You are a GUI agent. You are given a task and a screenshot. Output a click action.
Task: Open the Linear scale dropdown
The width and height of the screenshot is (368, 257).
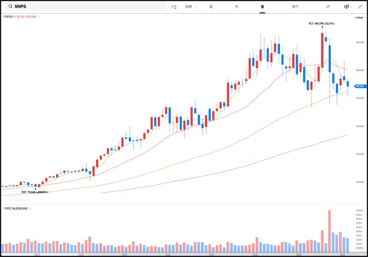pyautogui.click(x=360, y=17)
